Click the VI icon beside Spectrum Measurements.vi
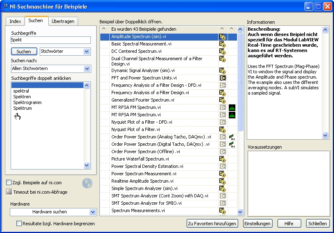Image resolution: width=334 pixels, height=233 pixels. 223,210
